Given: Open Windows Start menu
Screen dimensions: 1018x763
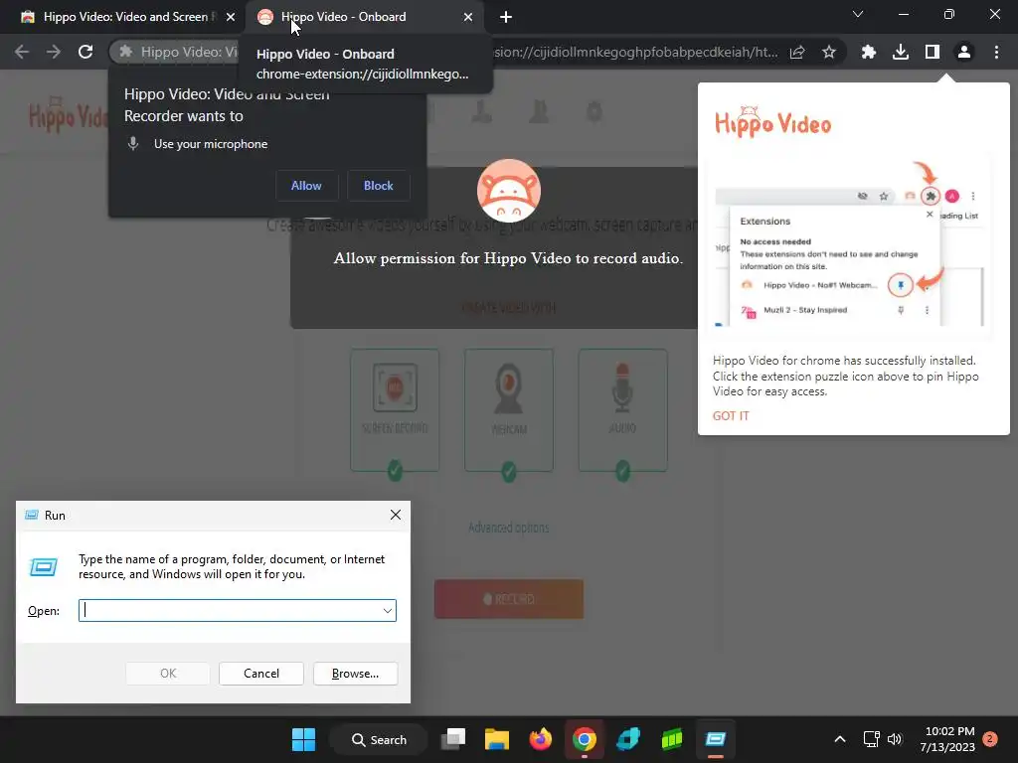Looking at the screenshot, I should [x=303, y=739].
